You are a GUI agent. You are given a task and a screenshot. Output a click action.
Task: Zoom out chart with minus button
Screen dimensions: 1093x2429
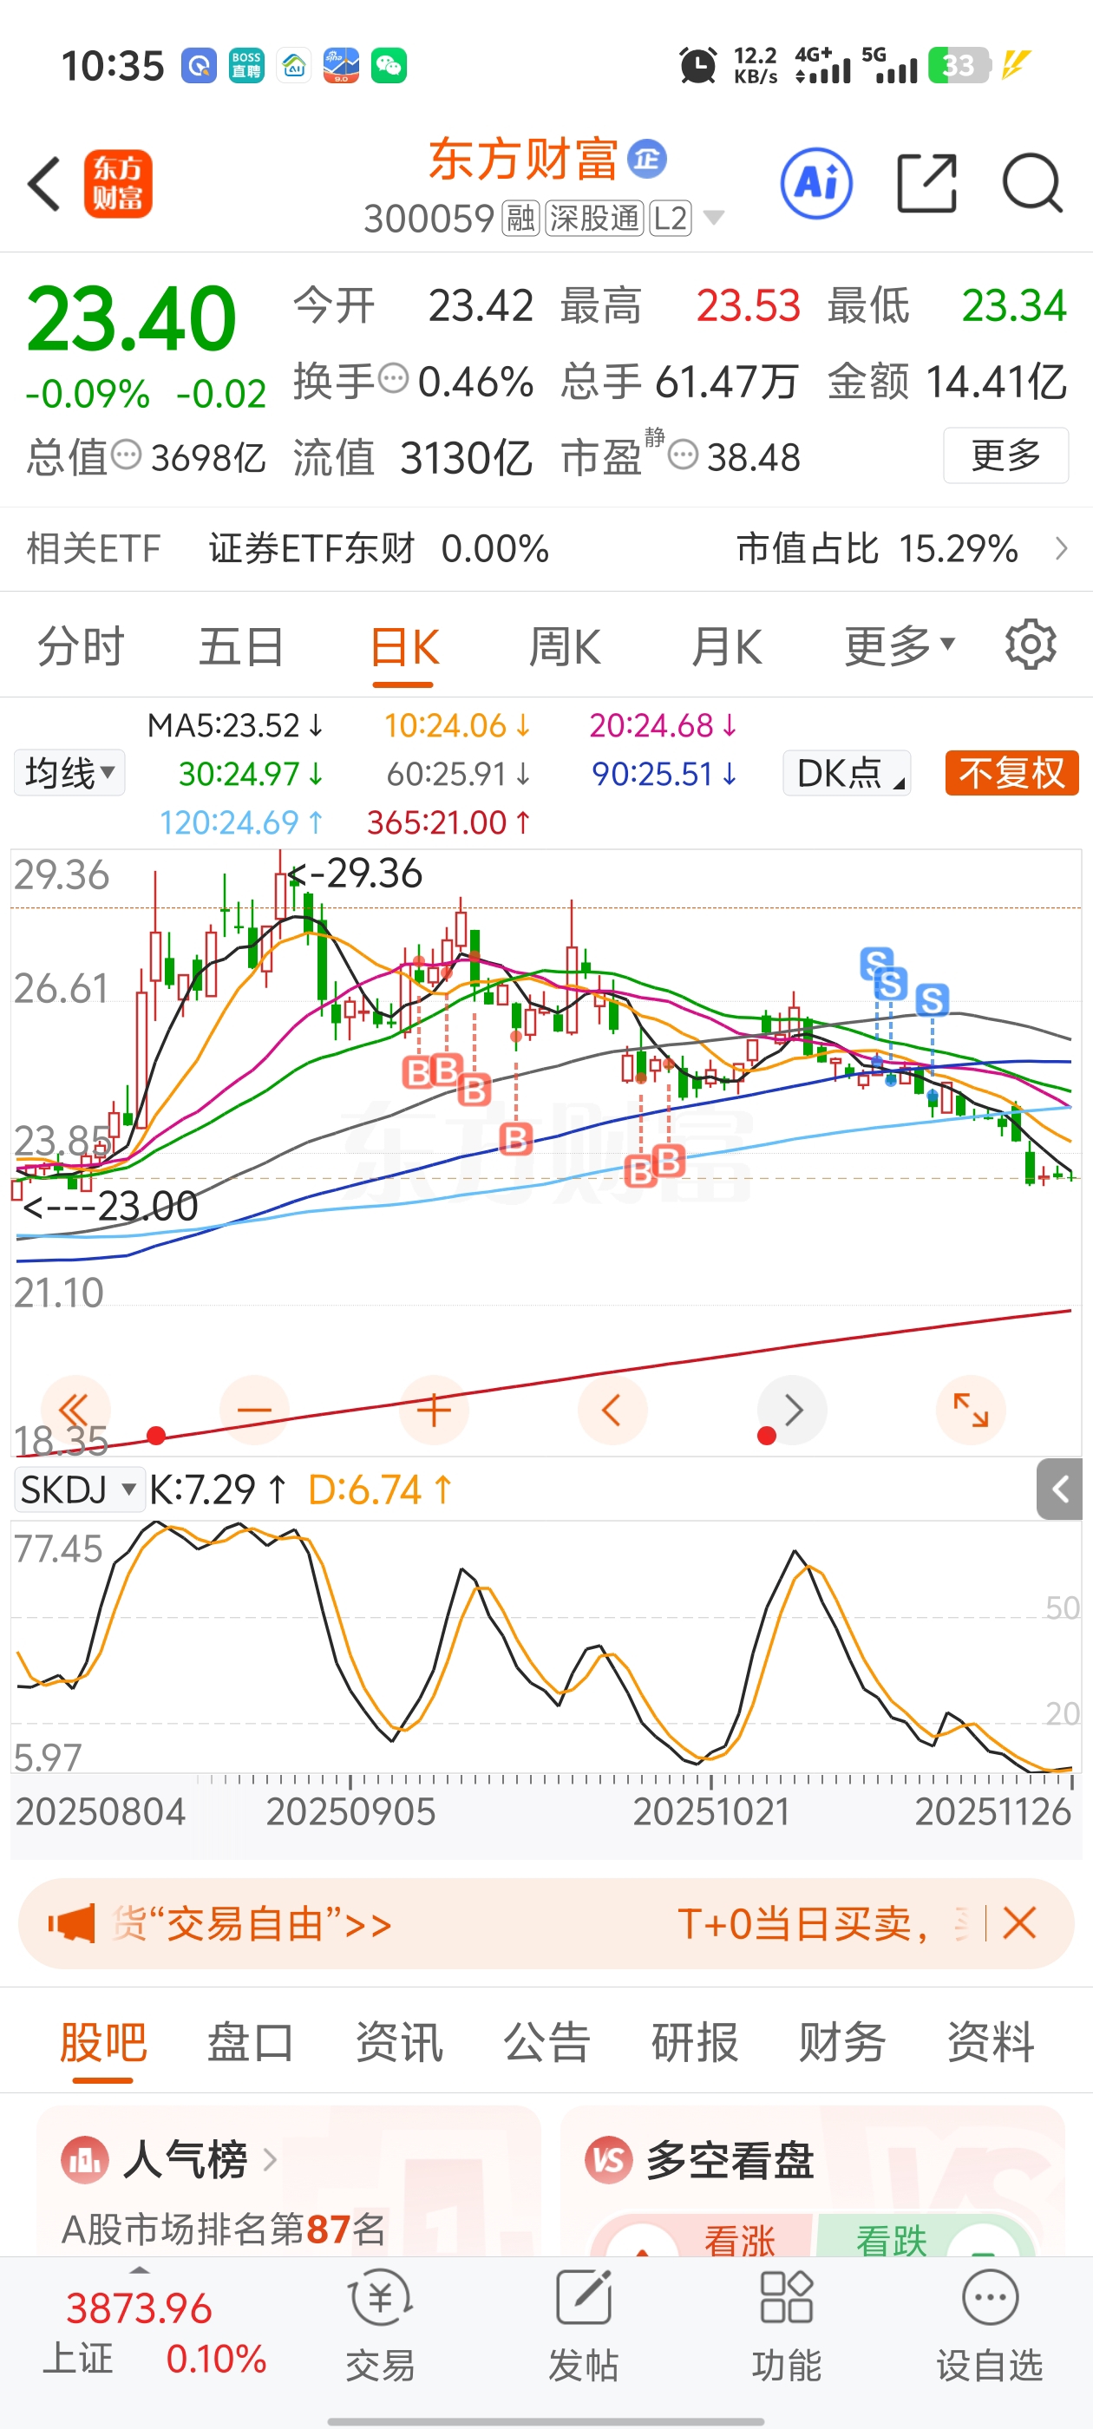click(x=255, y=1411)
